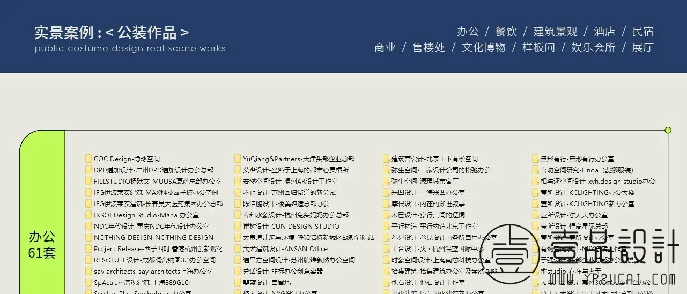Screen dimensions: 687x294
Task: Click folder icon next to 建筑营设计-北京山下有松空间
Action: point(386,159)
